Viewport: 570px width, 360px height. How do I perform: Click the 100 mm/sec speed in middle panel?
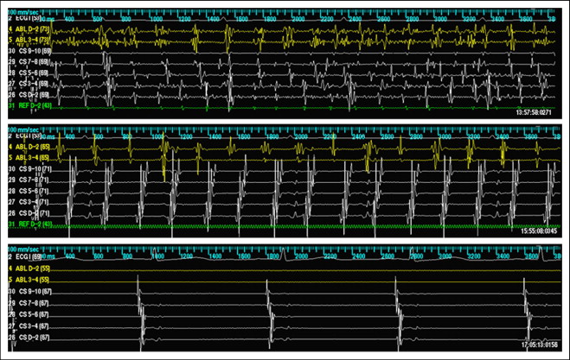23,129
